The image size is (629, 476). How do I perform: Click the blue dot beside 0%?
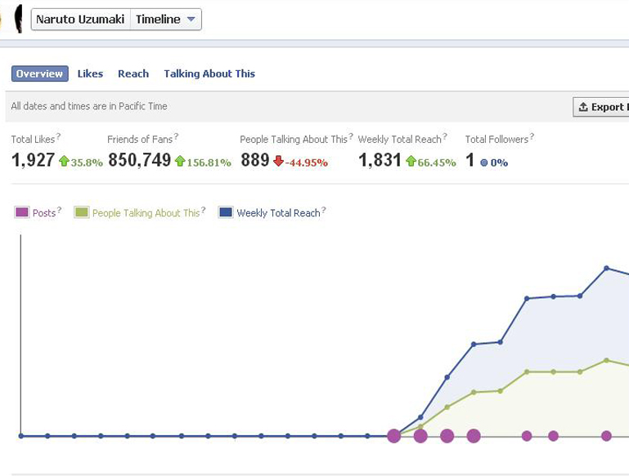coord(484,162)
